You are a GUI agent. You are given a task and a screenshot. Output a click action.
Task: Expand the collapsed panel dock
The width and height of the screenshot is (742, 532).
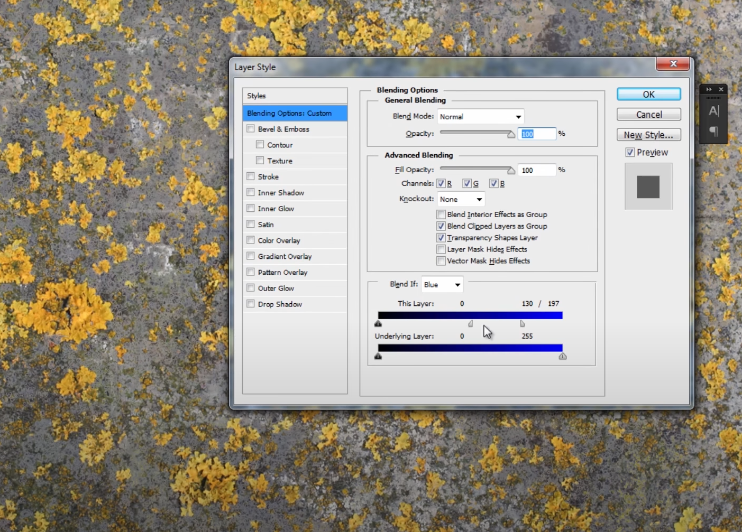(708, 89)
